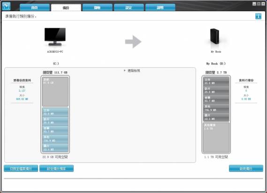Image resolution: width=267 pixels, height=193 pixels.
Task: Open the blue info icon
Action: point(258,16)
